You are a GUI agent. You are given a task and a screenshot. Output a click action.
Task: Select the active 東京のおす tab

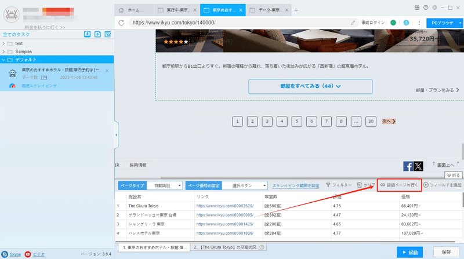point(223,10)
